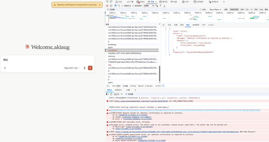Open the POST .../title 400 URL link

pos(177,132)
